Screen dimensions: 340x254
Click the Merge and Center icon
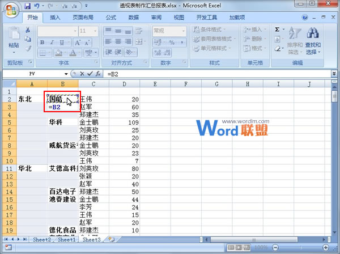tap(139, 41)
